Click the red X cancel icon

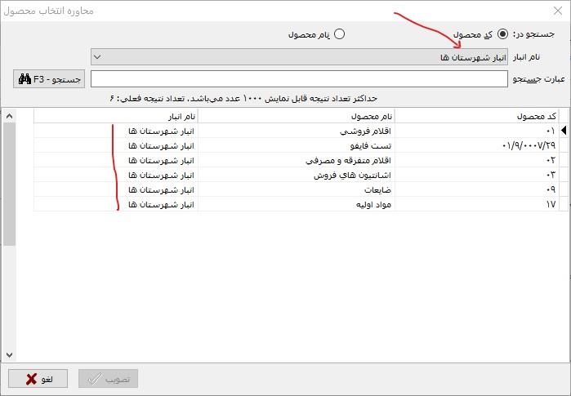pos(32,379)
